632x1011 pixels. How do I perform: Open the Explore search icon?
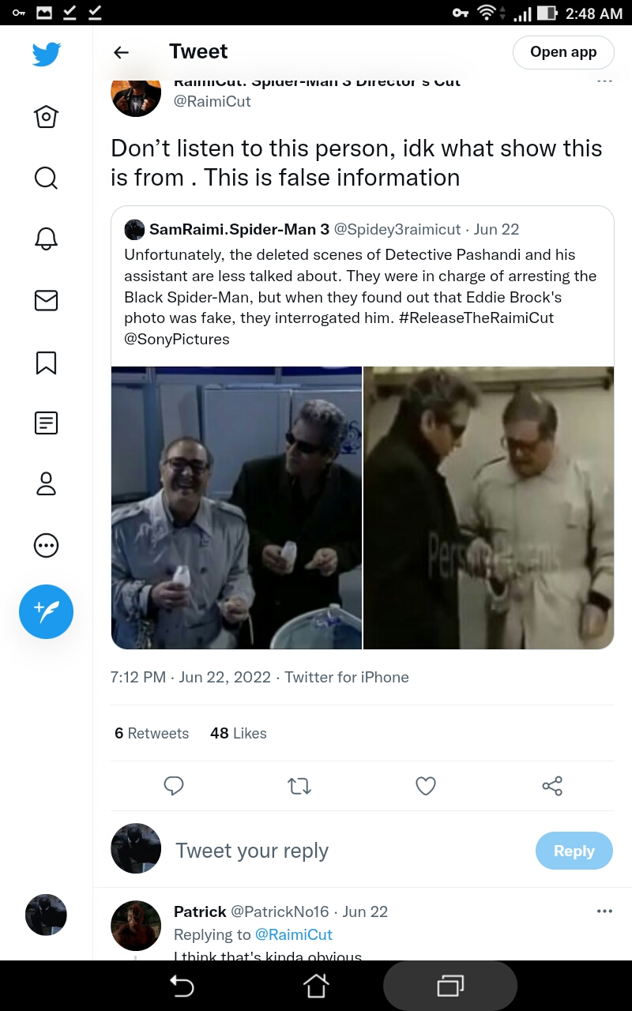point(46,178)
